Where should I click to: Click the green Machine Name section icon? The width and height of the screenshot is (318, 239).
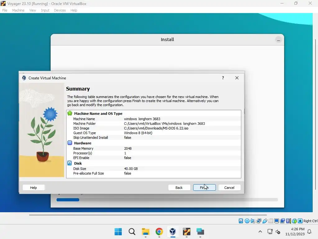click(x=70, y=113)
